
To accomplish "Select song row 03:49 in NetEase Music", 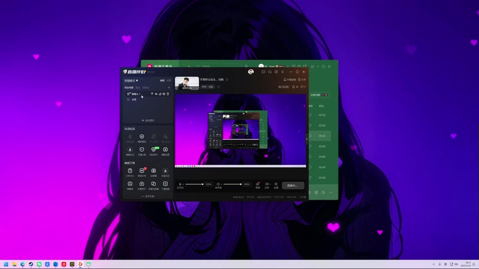I will pos(320,167).
